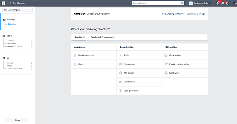Image resolution: width=237 pixels, height=124 pixels.
Task: Open the Help: Choosing an Objective link
Action: 173,14
